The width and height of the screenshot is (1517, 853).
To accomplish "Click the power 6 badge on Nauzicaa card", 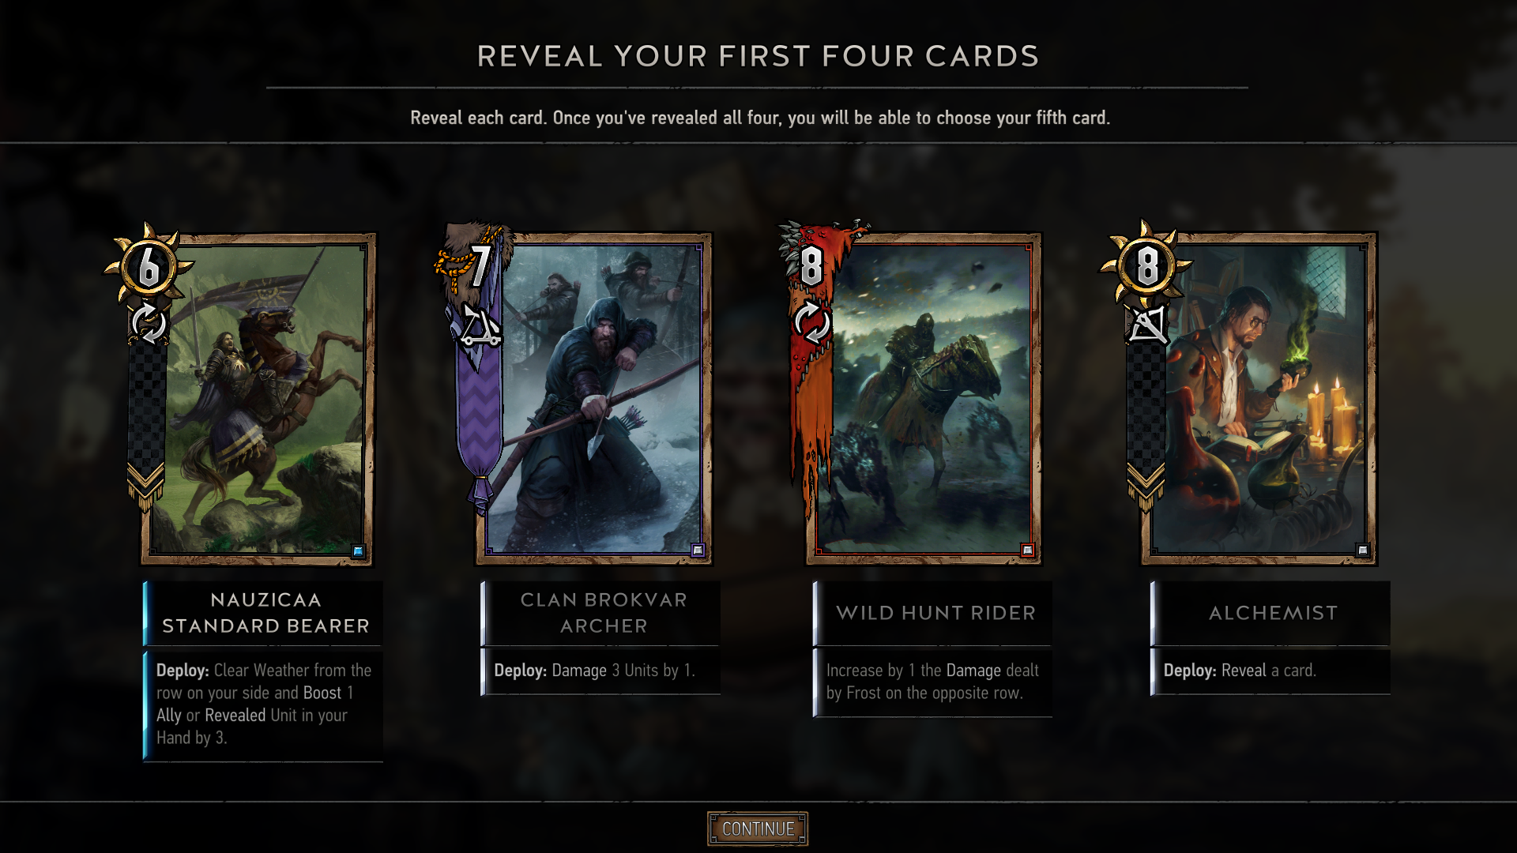I will click(149, 265).
